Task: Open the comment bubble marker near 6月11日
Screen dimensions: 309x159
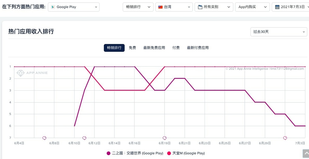Action: pos(84,138)
